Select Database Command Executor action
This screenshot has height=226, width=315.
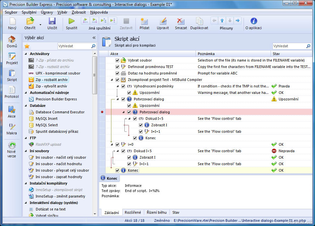(x=60, y=112)
